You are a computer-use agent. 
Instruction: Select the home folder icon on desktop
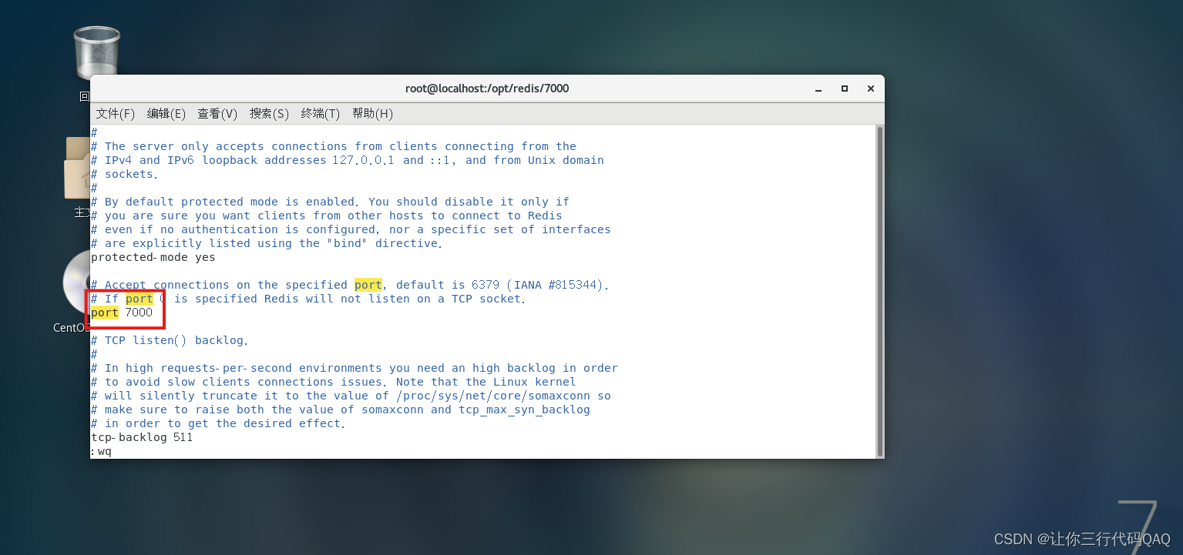click(78, 168)
